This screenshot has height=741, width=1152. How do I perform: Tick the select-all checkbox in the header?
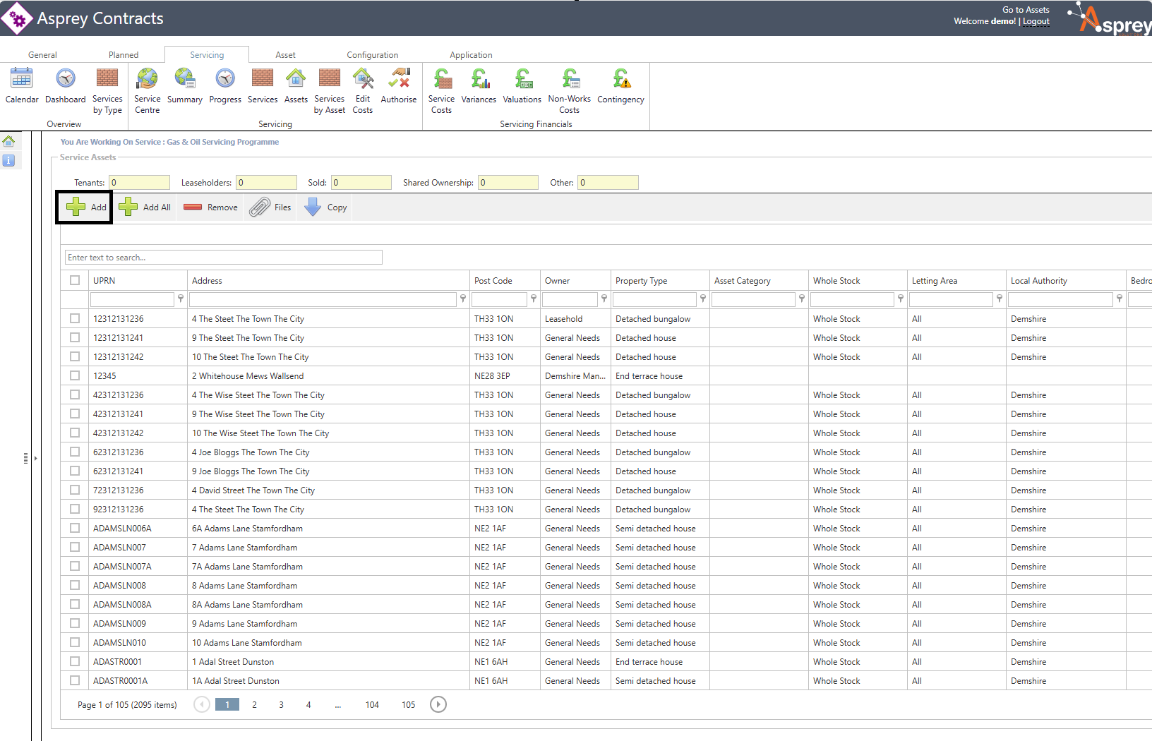click(75, 280)
